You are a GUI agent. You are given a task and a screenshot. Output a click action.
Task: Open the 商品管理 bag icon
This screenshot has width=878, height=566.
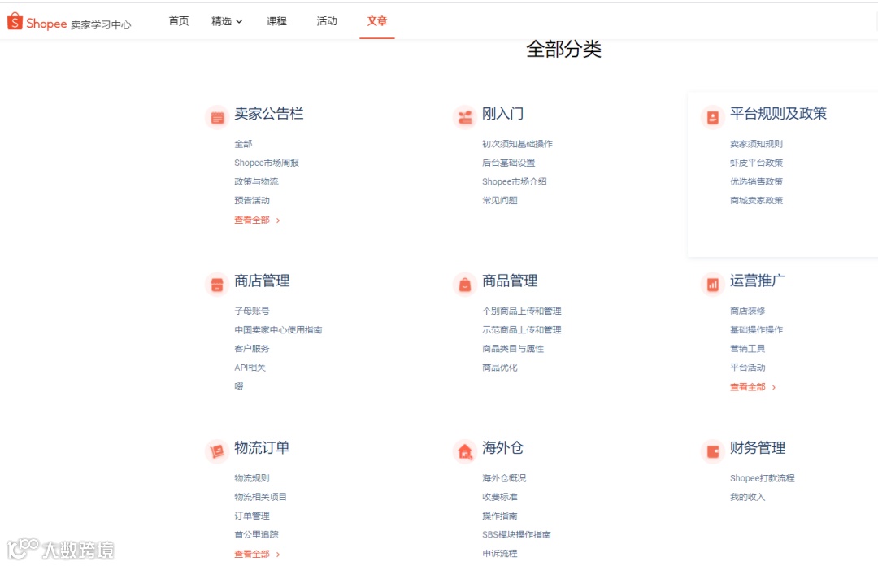pyautogui.click(x=465, y=285)
